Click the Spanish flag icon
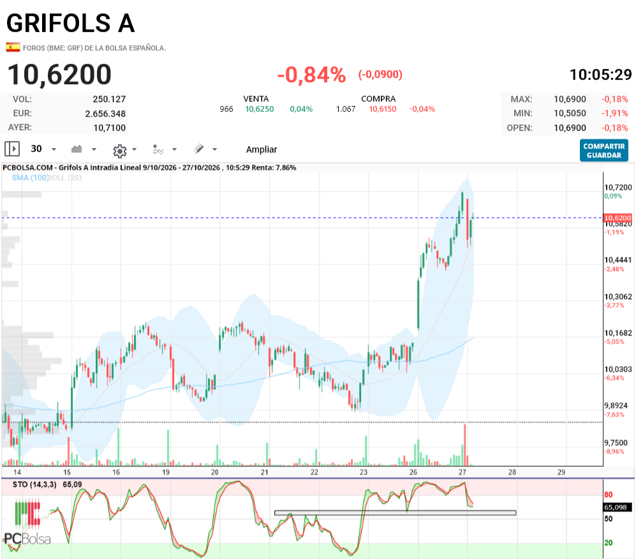 coord(13,47)
